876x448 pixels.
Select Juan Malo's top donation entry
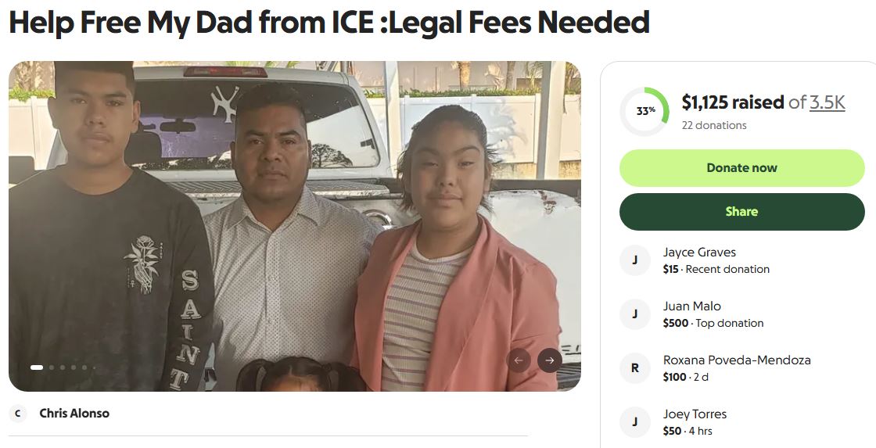[x=742, y=314]
